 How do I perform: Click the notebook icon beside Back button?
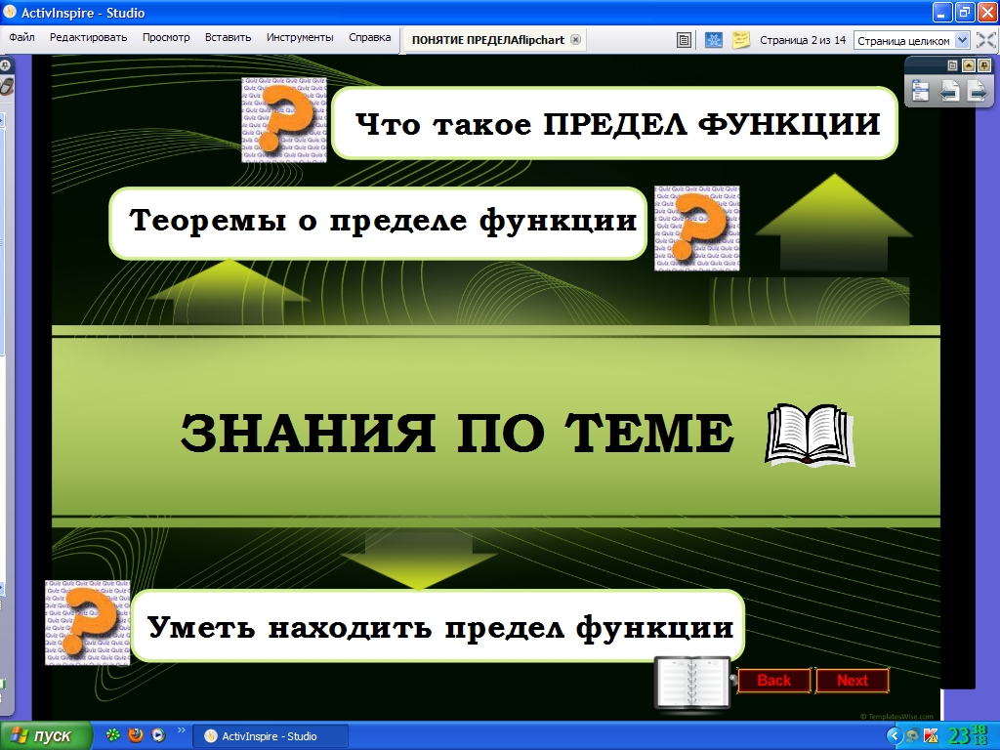[x=691, y=681]
